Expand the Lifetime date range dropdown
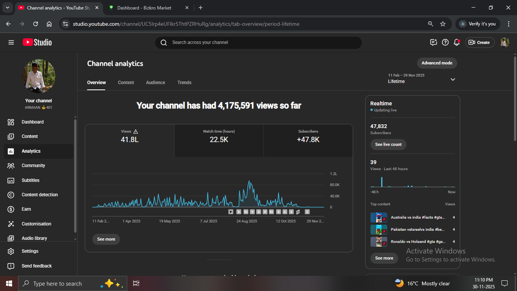This screenshot has width=517, height=291. pyautogui.click(x=453, y=79)
